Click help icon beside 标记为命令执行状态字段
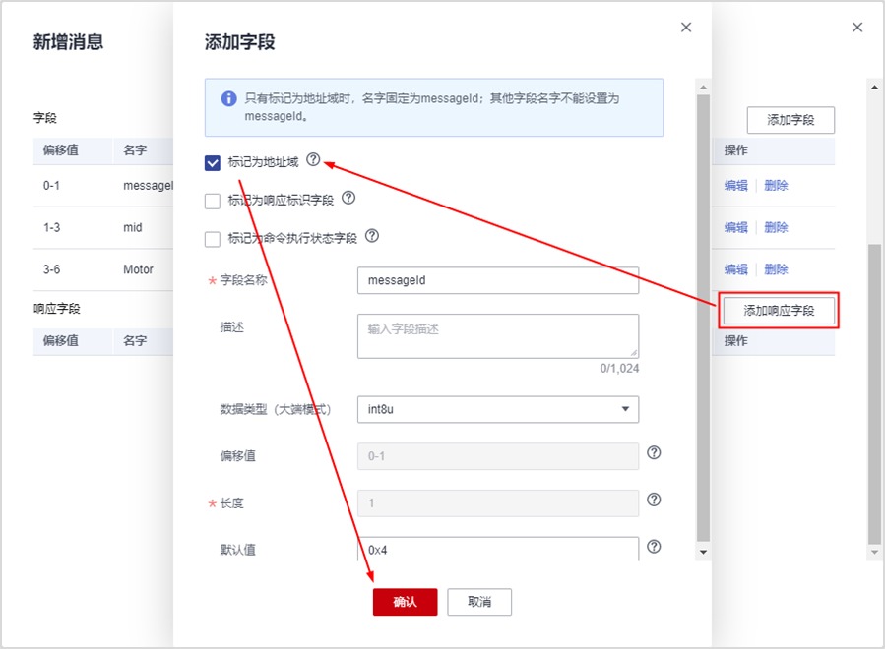This screenshot has height=649, width=885. [371, 237]
